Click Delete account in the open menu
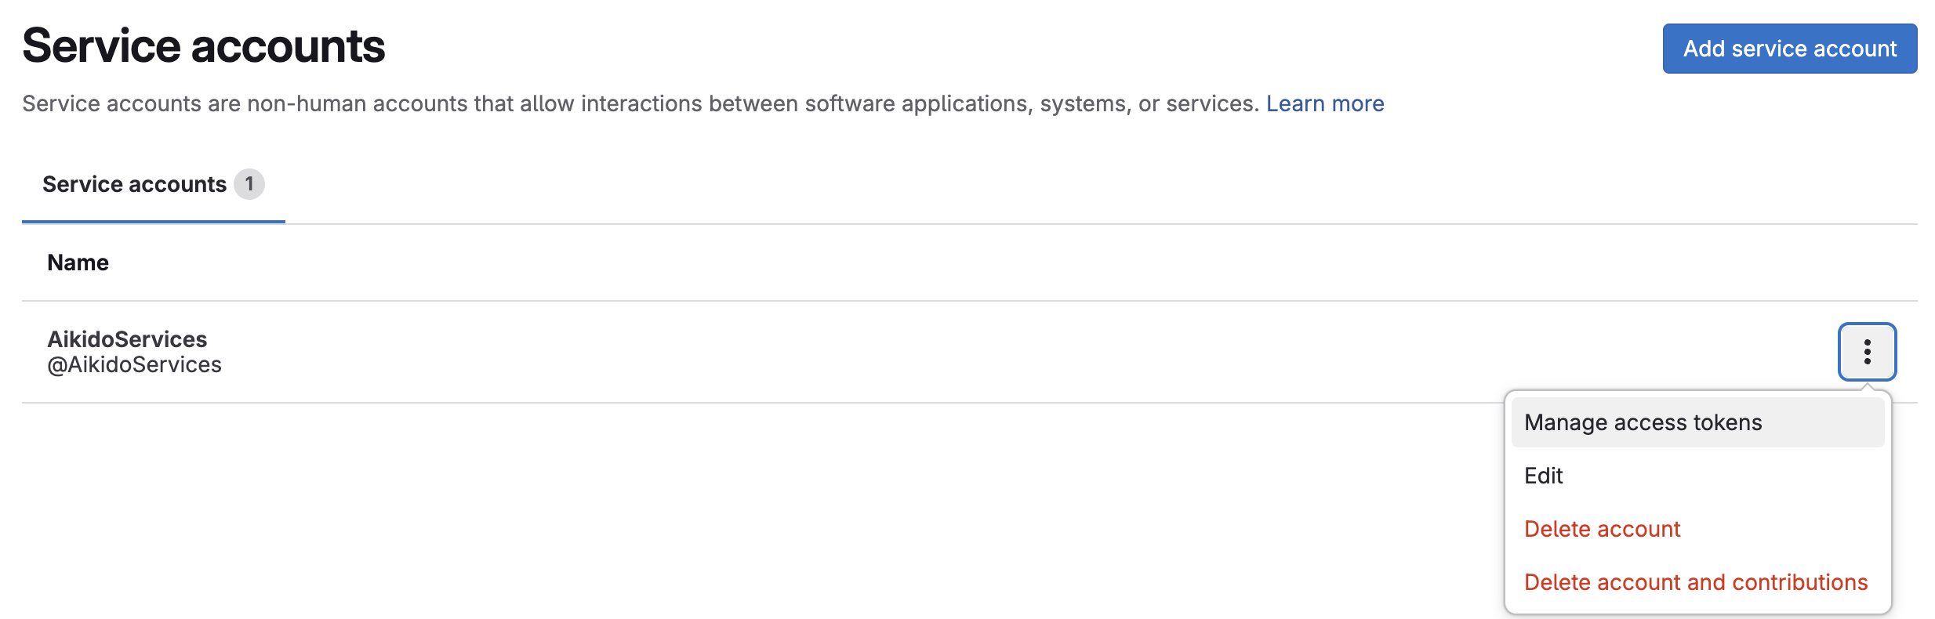This screenshot has width=1935, height=619. click(x=1602, y=529)
